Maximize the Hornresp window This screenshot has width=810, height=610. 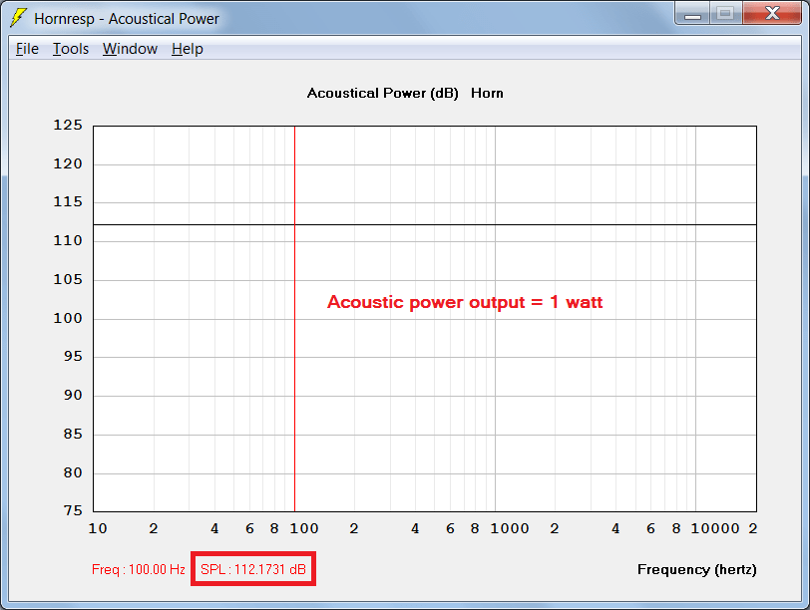[x=726, y=14]
